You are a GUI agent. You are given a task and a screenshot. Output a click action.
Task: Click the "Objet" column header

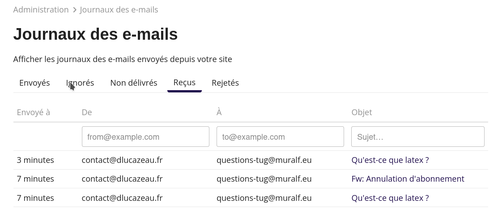coord(362,112)
